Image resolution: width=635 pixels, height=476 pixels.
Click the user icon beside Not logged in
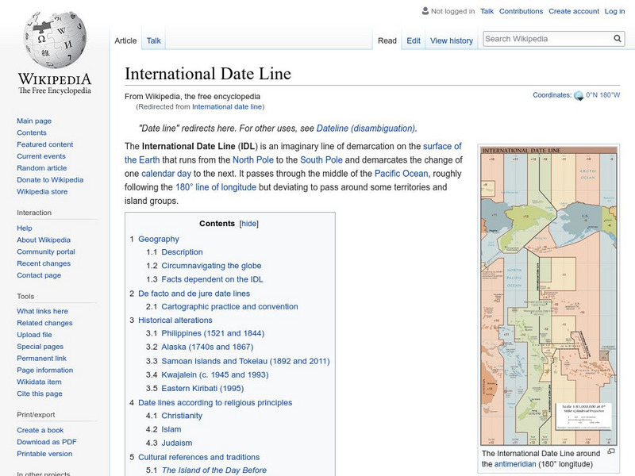pyautogui.click(x=425, y=12)
